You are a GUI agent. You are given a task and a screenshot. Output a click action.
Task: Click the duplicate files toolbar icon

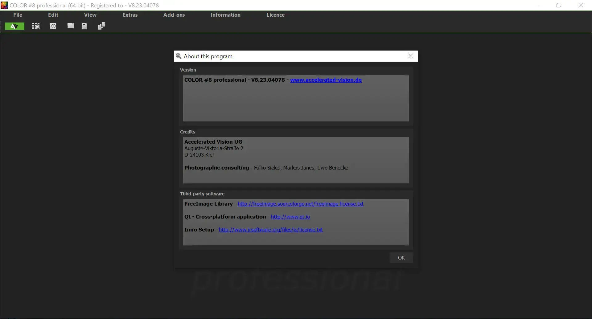[x=101, y=26]
